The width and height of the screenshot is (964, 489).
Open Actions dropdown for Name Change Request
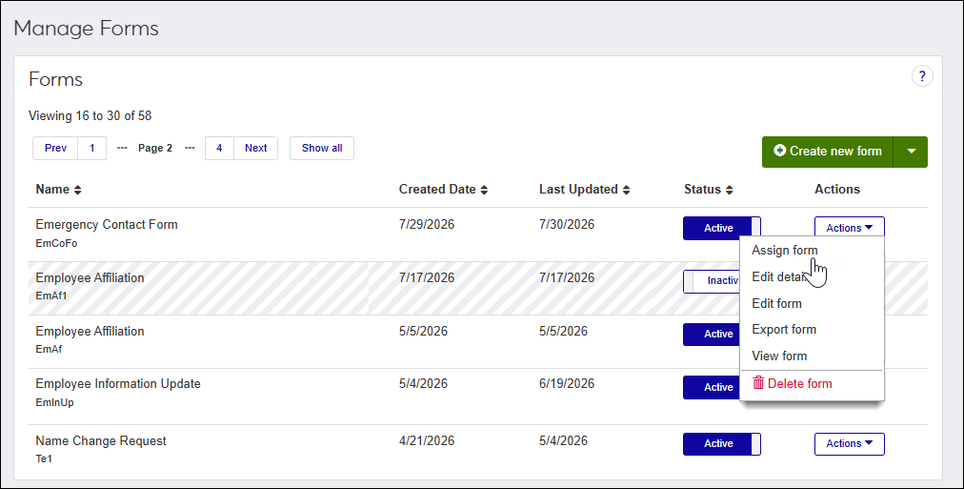tap(849, 443)
